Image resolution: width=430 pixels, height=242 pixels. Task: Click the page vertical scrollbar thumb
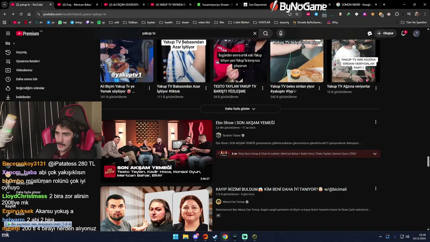click(428, 161)
